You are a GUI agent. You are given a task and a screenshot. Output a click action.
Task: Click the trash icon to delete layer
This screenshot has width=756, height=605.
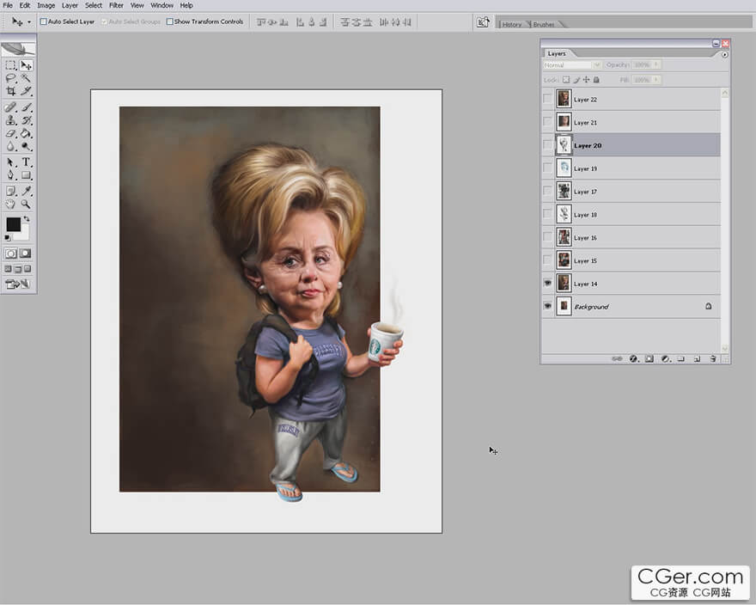712,358
